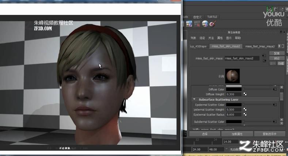Open the 选定 menu
Screen dimensions: 288x156
tap(202, 38)
